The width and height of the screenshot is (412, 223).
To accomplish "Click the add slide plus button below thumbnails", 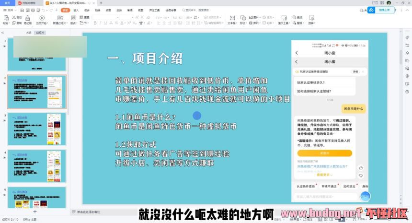I will (34, 211).
